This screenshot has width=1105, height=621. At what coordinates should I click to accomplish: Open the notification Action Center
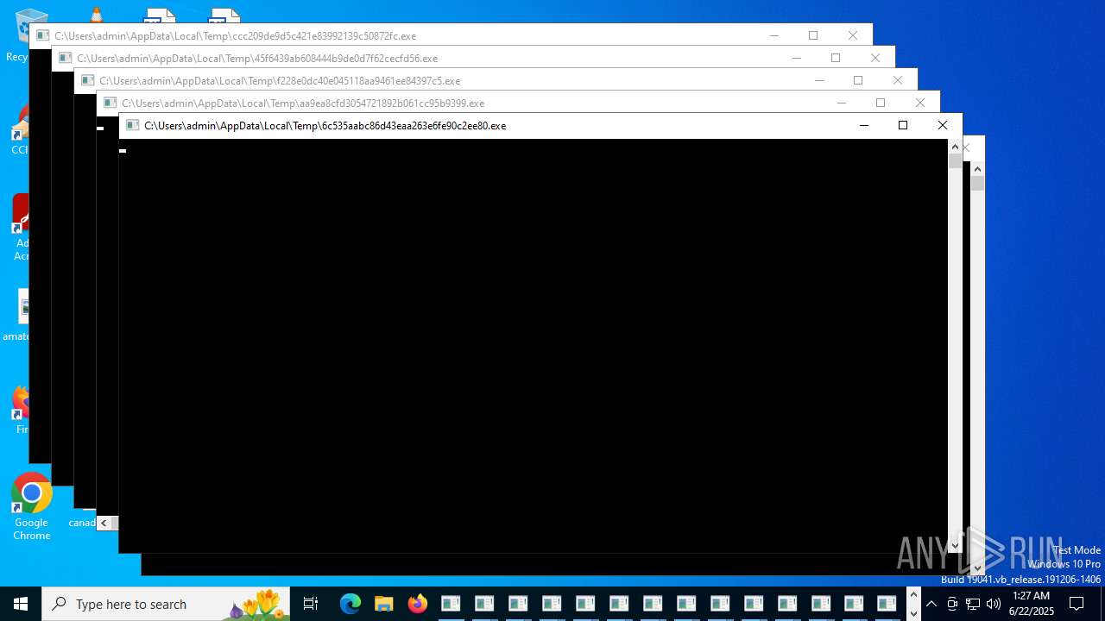1077,604
